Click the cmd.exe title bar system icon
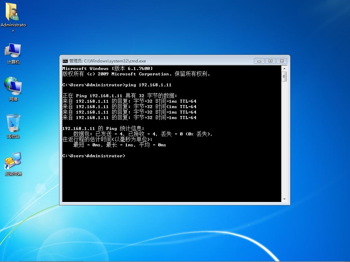 click(65, 61)
